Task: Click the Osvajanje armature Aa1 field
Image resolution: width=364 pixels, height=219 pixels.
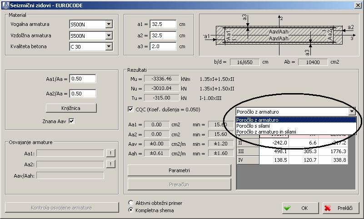Action: point(70,153)
